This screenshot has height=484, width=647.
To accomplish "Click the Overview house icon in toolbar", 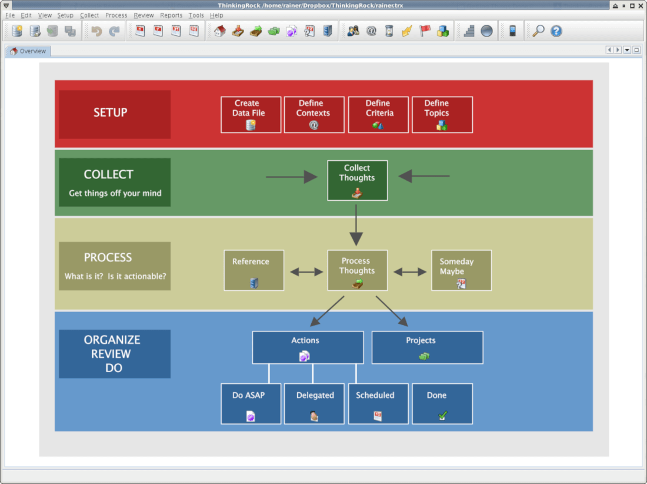I will (220, 31).
